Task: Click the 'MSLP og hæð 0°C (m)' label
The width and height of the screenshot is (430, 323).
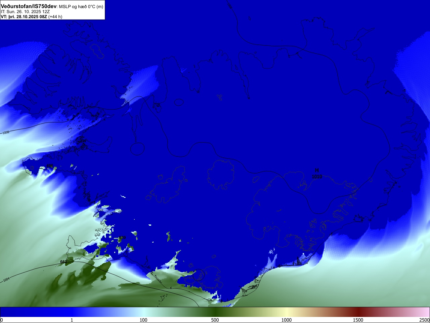Action: pyautogui.click(x=81, y=7)
